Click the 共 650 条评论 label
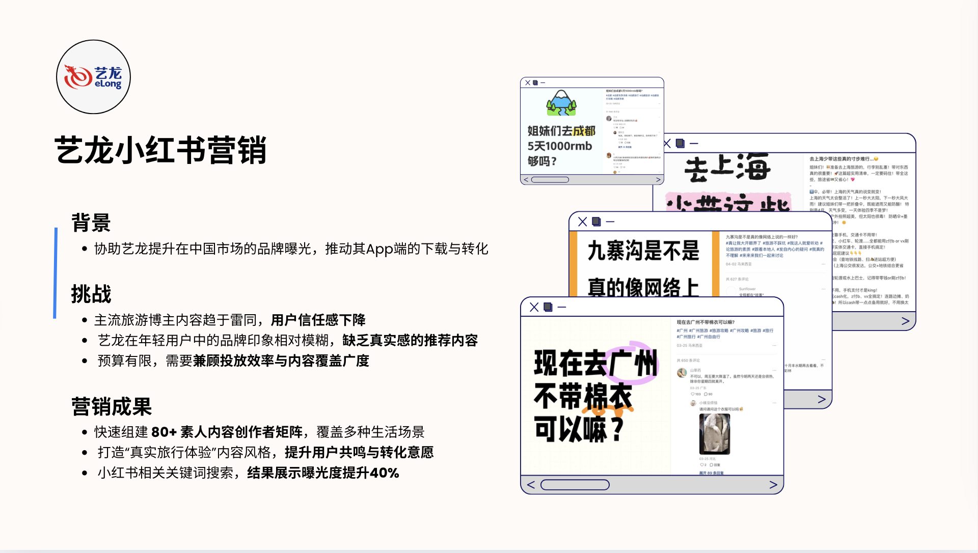978x553 pixels. pos(688,361)
